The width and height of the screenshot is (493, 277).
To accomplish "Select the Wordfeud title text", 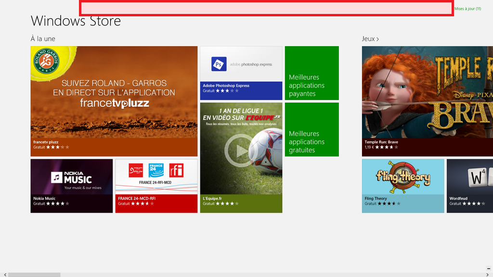I will (x=458, y=199).
